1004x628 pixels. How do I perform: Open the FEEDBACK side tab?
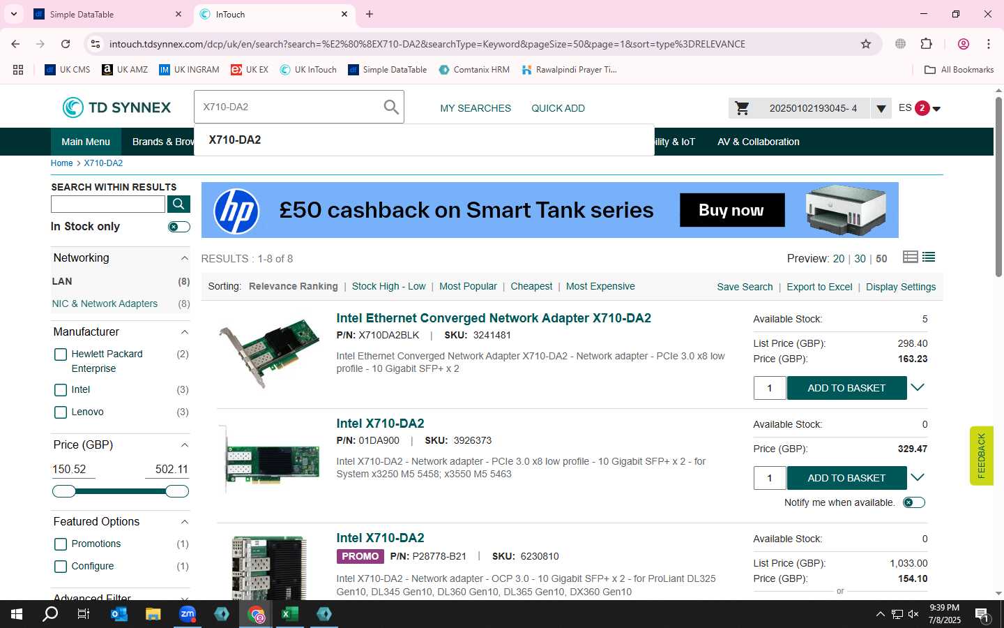(981, 456)
